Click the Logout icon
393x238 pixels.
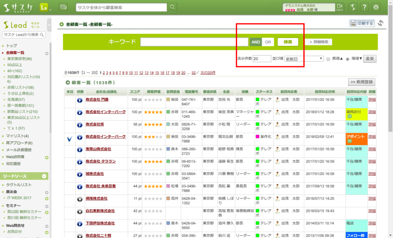(340, 7)
